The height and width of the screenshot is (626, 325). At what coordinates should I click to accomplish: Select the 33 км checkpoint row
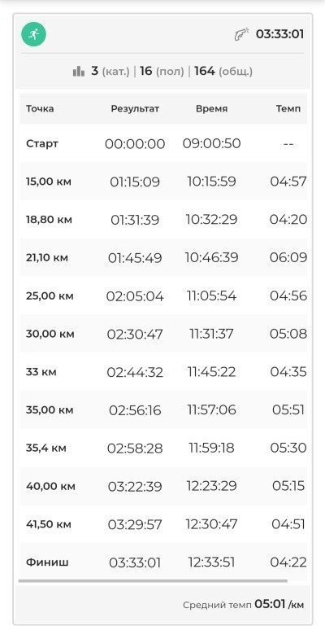point(163,372)
